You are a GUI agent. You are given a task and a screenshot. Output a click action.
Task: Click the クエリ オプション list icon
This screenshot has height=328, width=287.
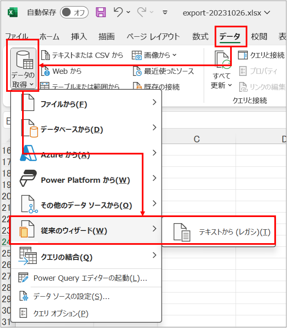click(x=23, y=313)
